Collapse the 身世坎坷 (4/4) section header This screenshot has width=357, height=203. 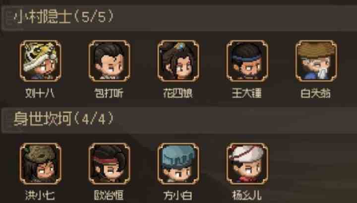point(179,120)
